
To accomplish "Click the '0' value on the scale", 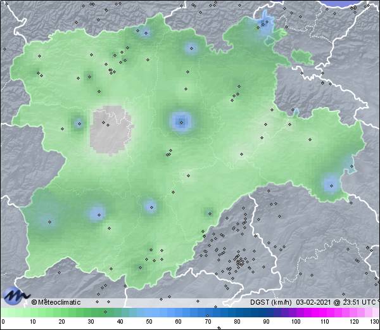I will 3,322.
